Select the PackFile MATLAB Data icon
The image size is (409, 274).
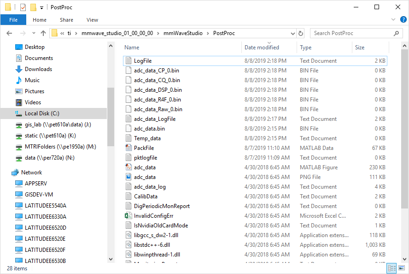tap(129, 148)
